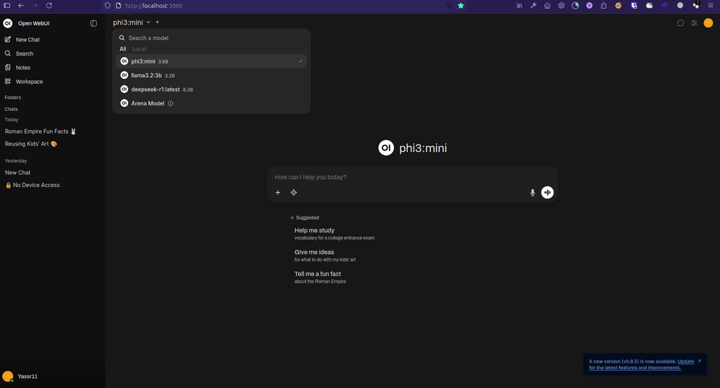Screen dimensions: 720x388
Task: Select llama3.2:3b from the model list
Action: pyautogui.click(x=146, y=75)
